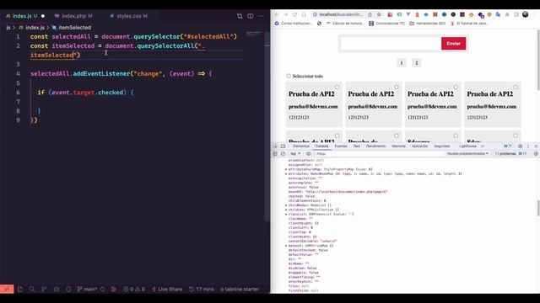The width and height of the screenshot is (540, 303).
Task: Toggle the browser side panel icon
Action: 516,14
